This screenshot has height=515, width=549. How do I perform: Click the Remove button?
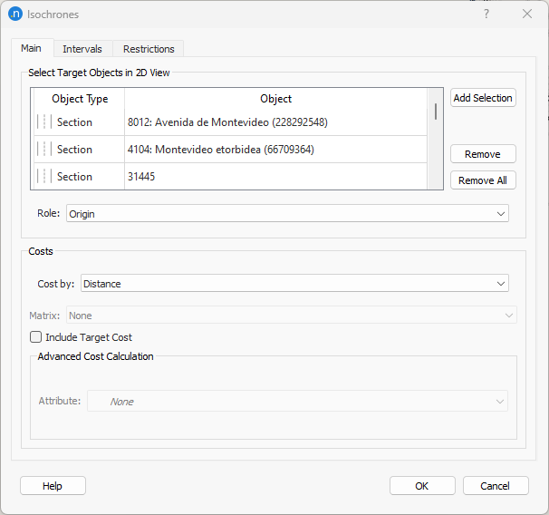click(x=483, y=154)
